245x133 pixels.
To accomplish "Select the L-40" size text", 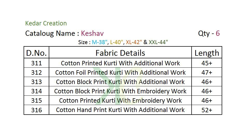I will click(x=116, y=42).
